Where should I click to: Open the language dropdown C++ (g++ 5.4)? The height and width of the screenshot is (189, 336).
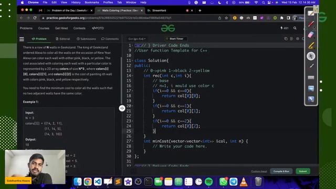coord(137,39)
